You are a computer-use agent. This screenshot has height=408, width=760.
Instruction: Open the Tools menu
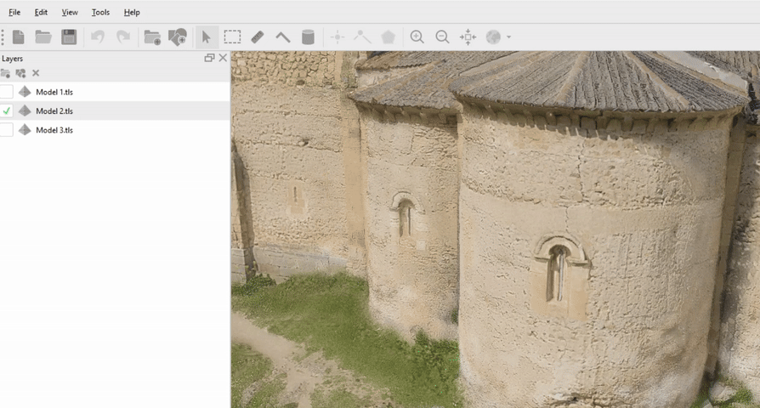pos(100,12)
